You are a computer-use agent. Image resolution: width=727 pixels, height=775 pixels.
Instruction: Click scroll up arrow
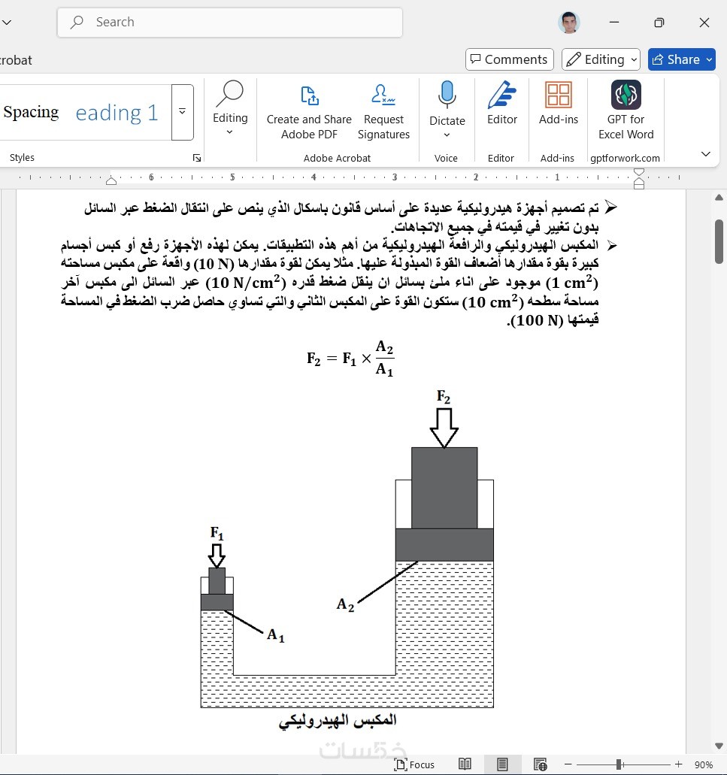pyautogui.click(x=719, y=198)
